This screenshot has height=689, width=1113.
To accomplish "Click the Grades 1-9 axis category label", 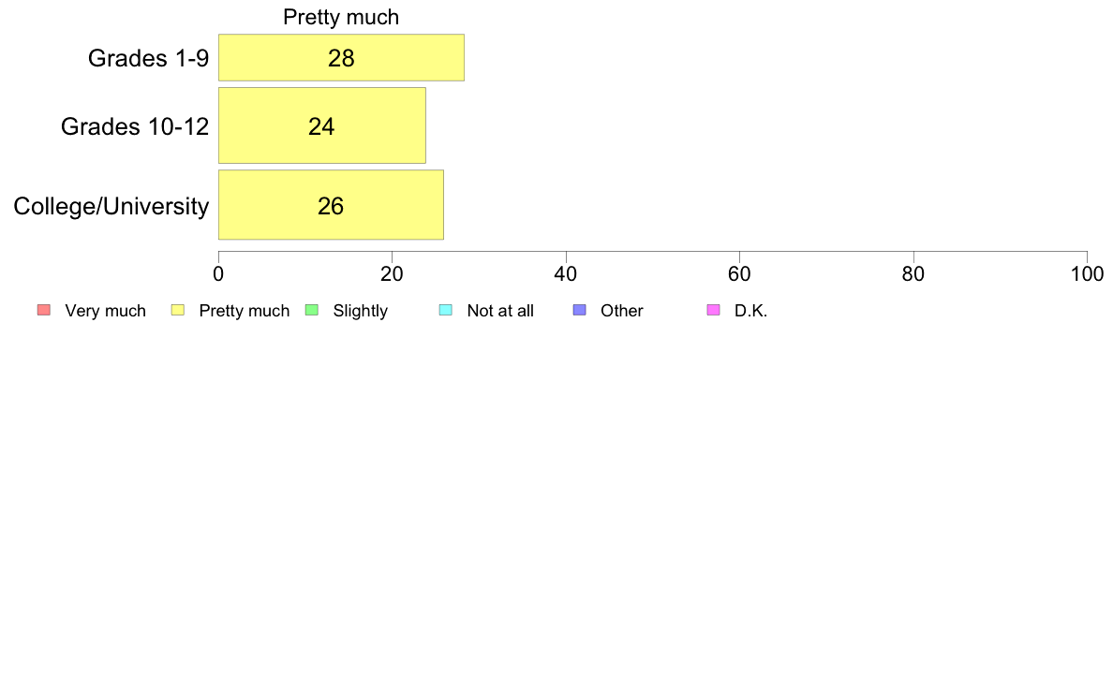I will coord(148,58).
